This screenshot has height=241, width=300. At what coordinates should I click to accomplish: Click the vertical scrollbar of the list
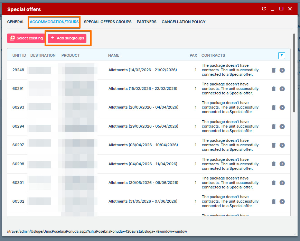[x=294, y=73]
